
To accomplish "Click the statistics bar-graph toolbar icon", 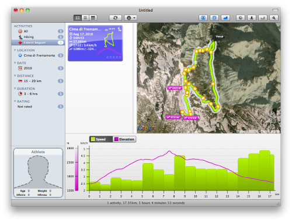I will click(263, 18).
